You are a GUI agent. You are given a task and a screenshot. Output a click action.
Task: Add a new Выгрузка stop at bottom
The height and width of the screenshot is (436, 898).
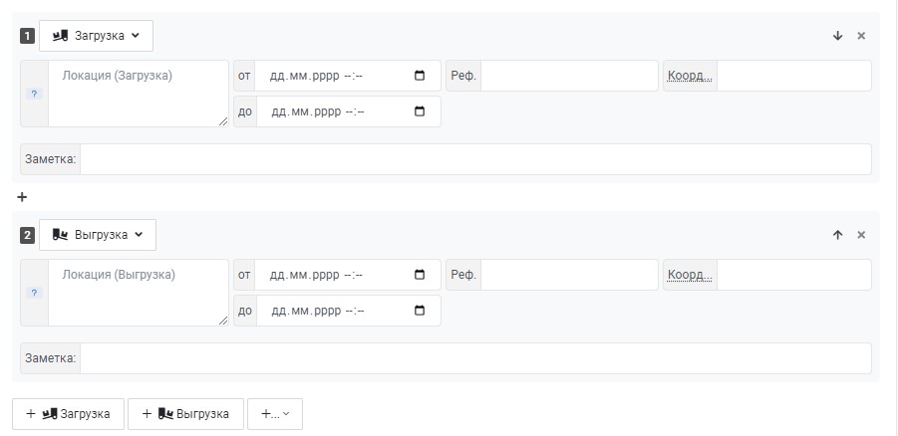(185, 414)
